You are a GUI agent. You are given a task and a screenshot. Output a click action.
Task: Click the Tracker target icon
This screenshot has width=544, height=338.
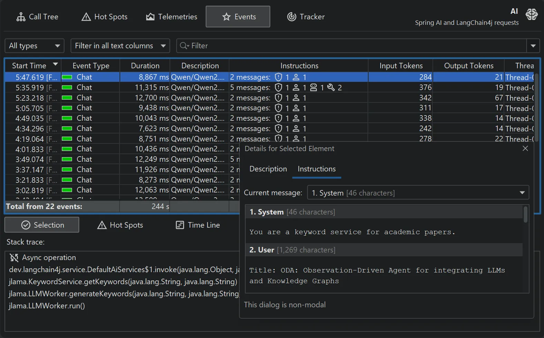[x=292, y=17]
